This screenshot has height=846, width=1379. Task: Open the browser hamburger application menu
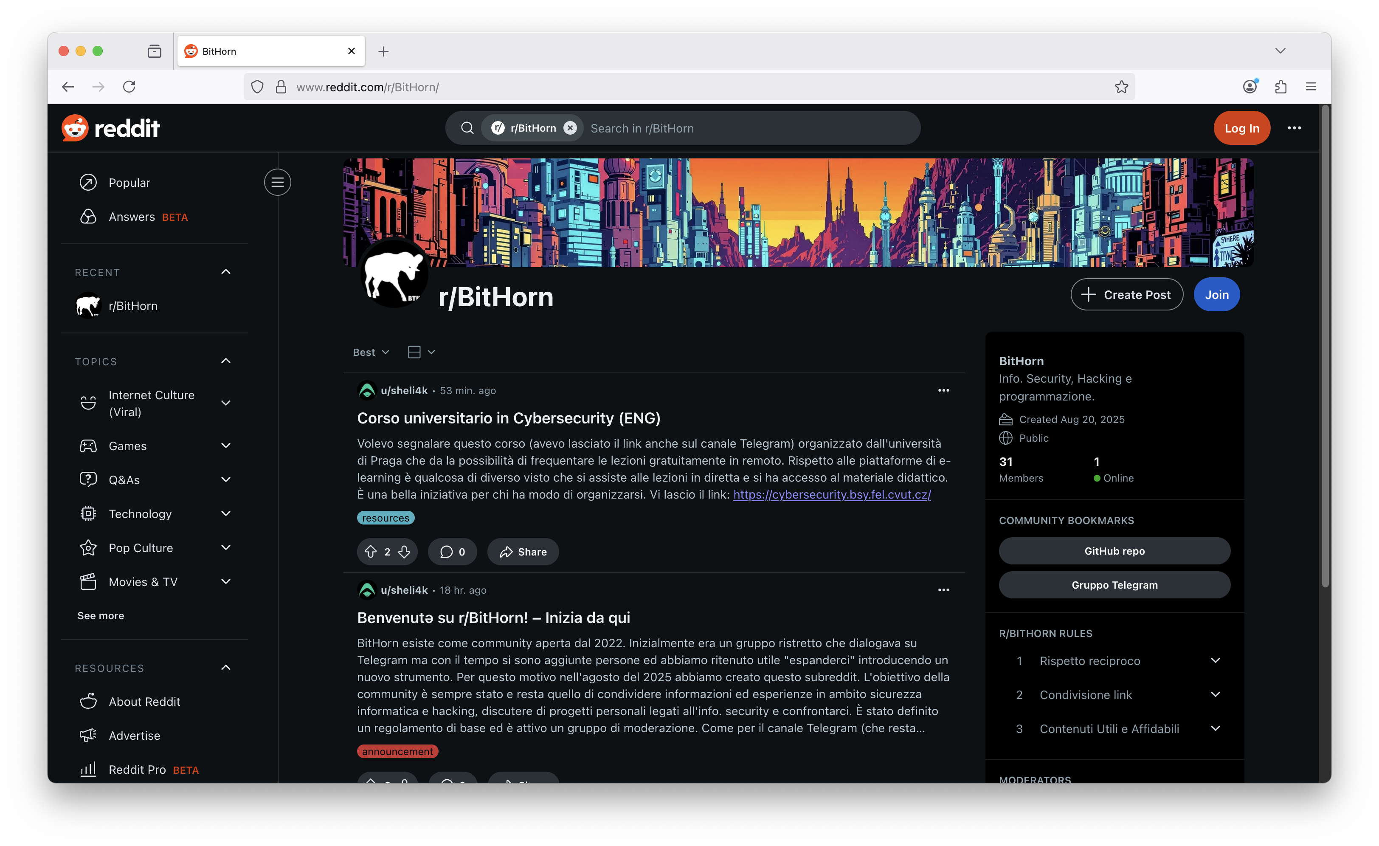click(1311, 87)
